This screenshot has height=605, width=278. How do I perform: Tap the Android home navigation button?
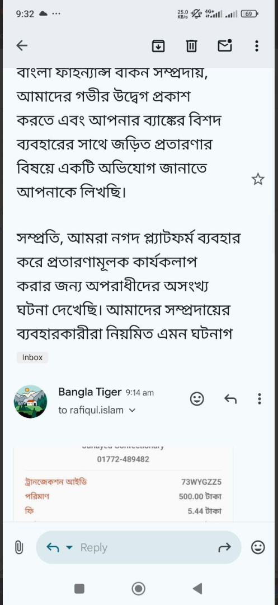139,588
